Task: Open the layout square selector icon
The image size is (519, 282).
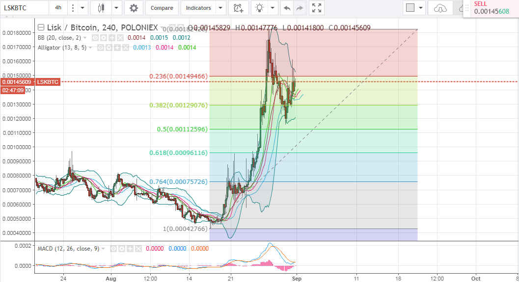Action: click(x=410, y=8)
